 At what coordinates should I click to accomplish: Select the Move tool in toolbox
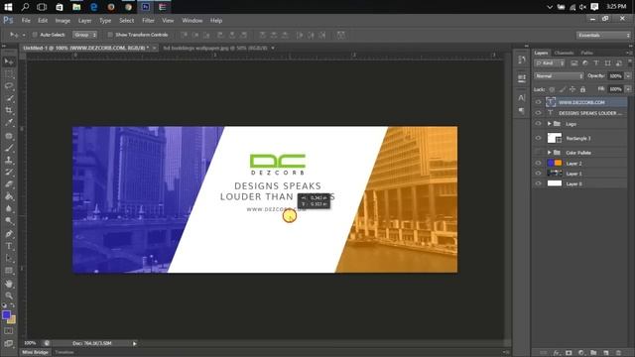point(9,61)
